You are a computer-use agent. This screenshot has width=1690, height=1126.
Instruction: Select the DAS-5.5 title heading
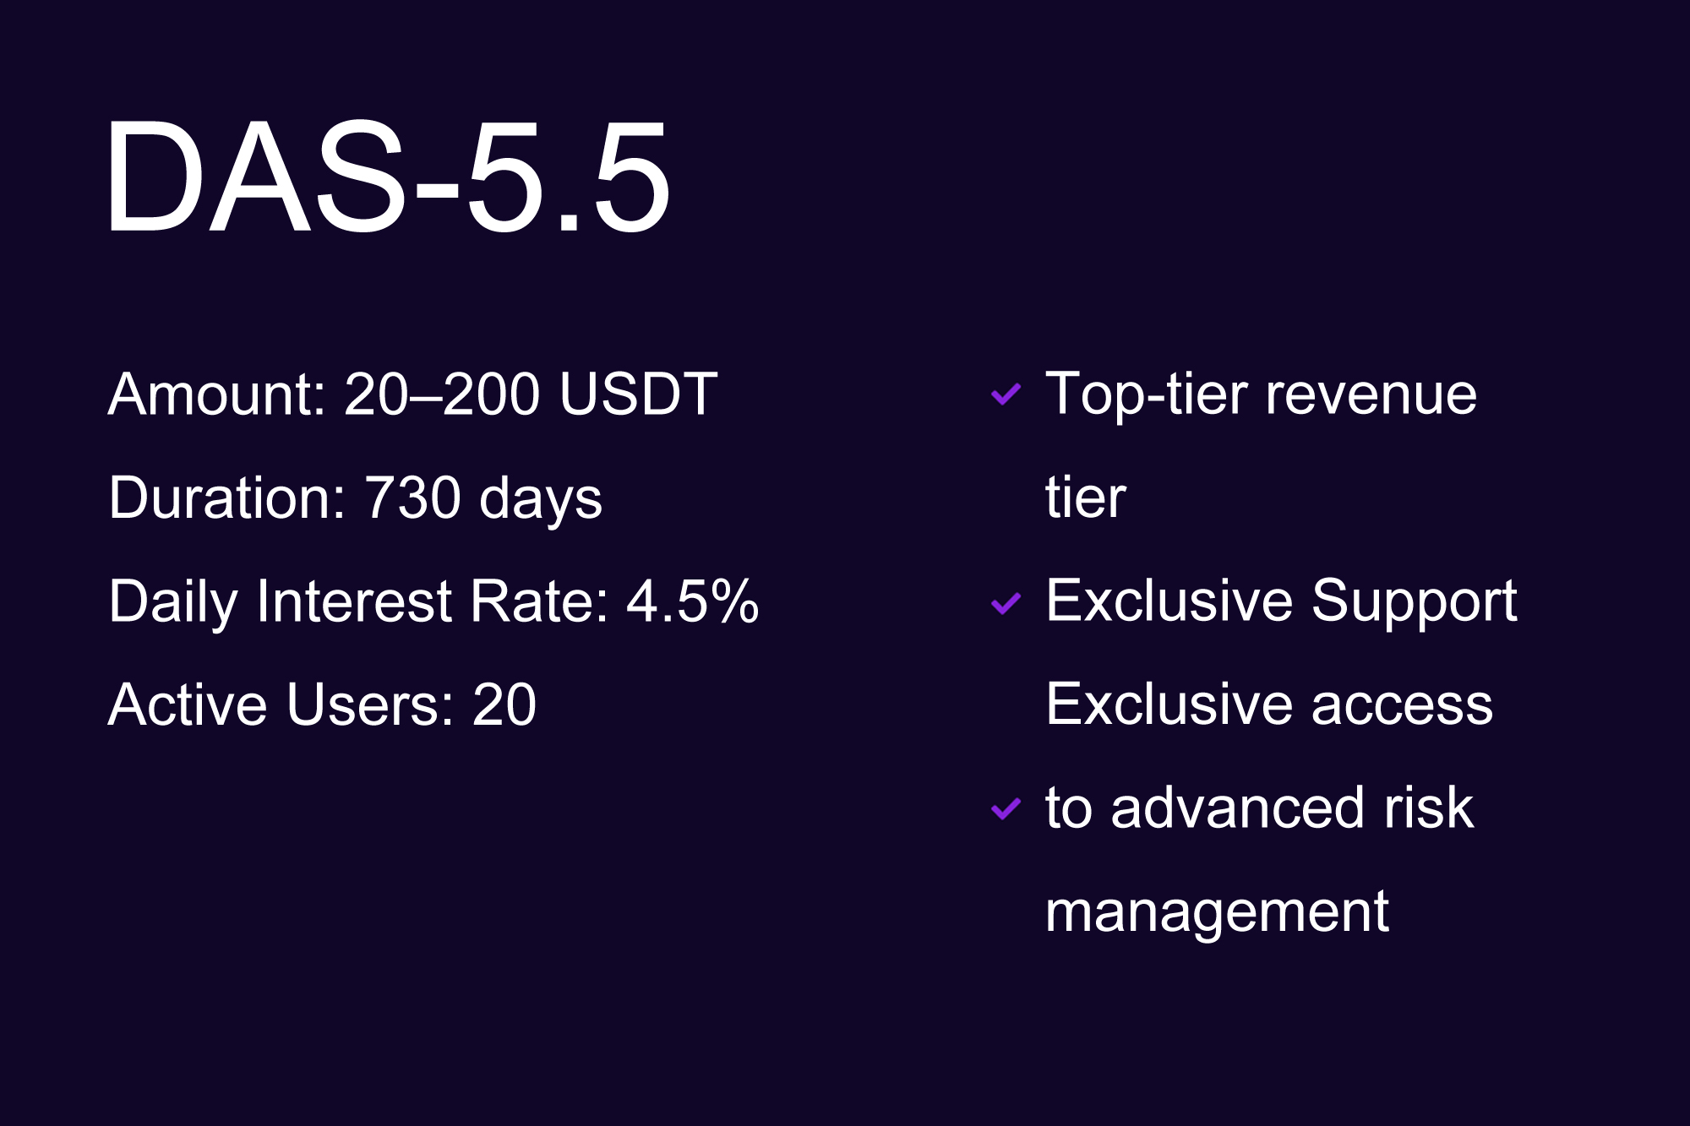[x=387, y=177]
